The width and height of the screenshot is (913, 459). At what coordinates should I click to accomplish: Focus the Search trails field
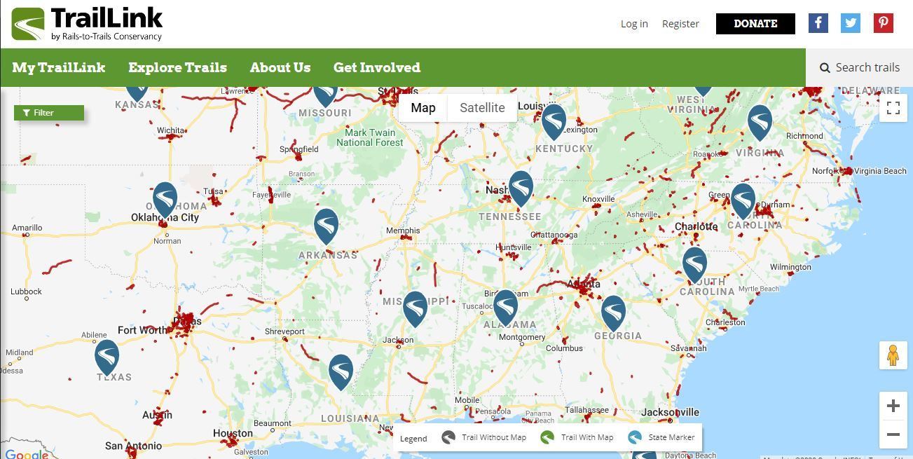click(860, 68)
